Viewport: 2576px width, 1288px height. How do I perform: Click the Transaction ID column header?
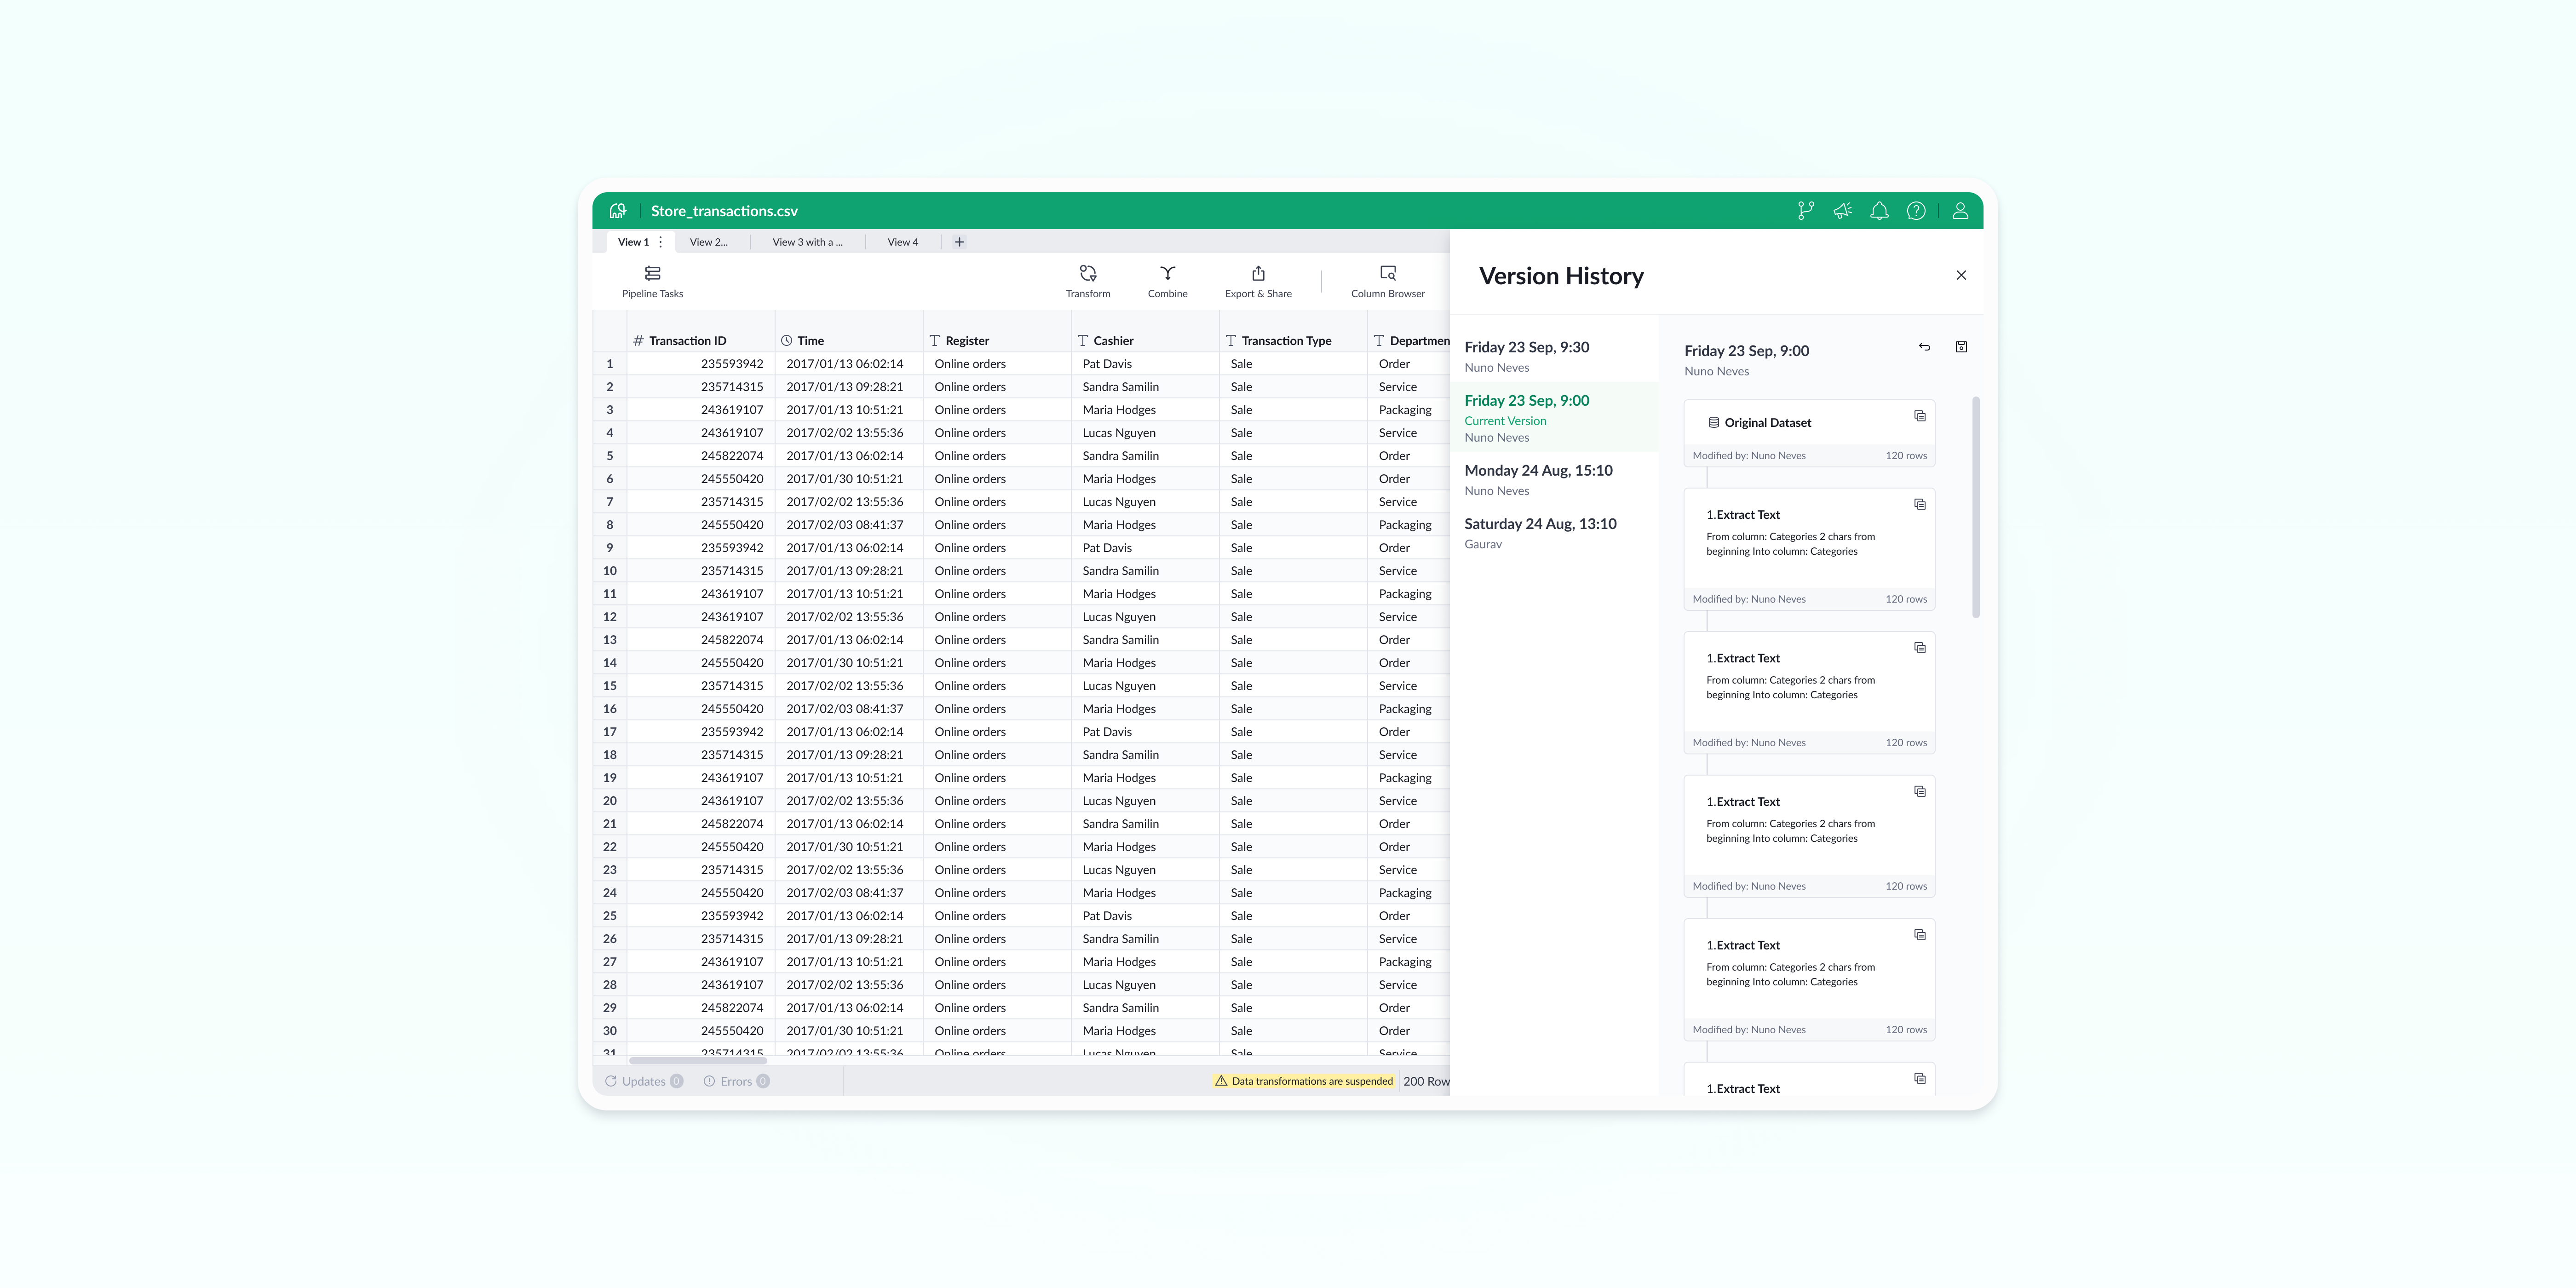[701, 341]
